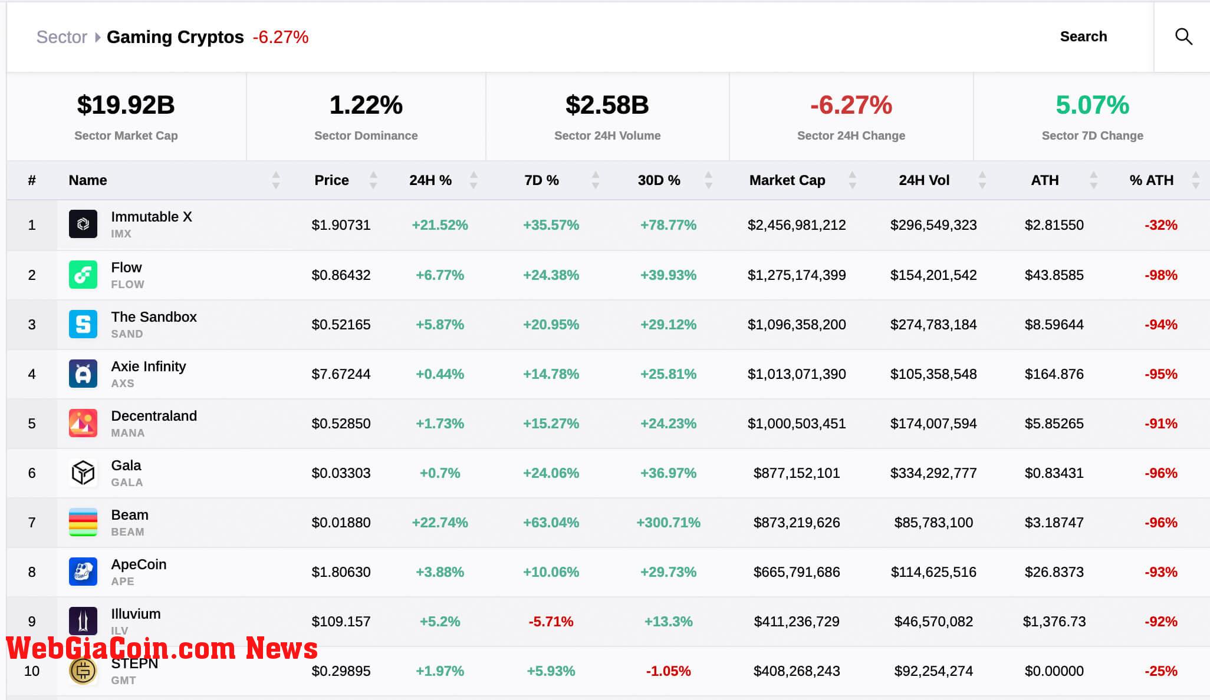Image resolution: width=1210 pixels, height=700 pixels.
Task: Click Immutable X price $1.90731
Action: click(x=341, y=225)
